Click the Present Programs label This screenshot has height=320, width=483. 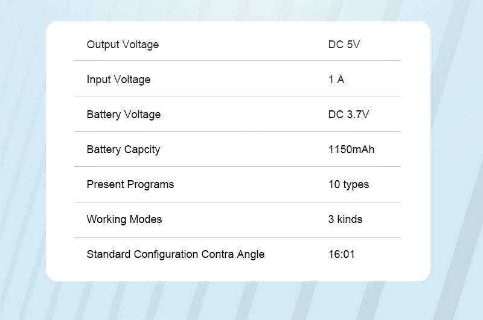click(x=130, y=185)
